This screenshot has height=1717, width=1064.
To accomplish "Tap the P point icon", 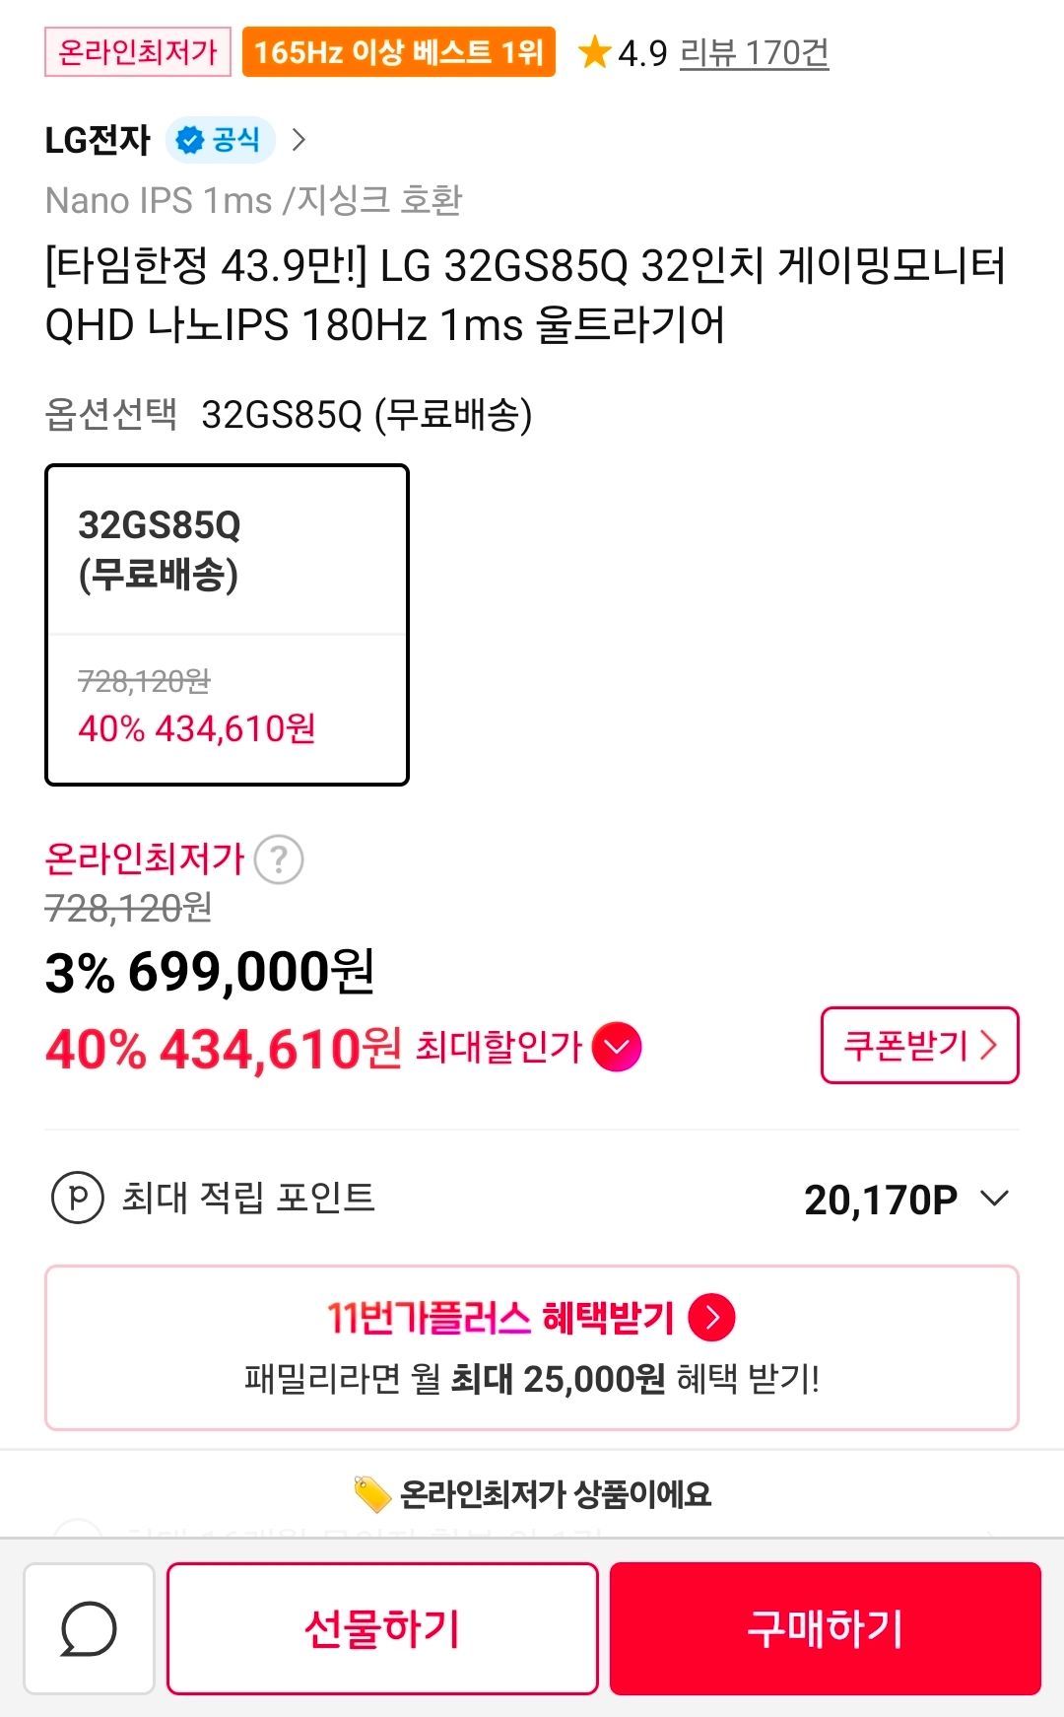I will (78, 1199).
